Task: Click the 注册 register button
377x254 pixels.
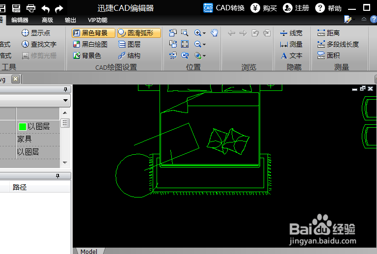Action: coord(296,8)
